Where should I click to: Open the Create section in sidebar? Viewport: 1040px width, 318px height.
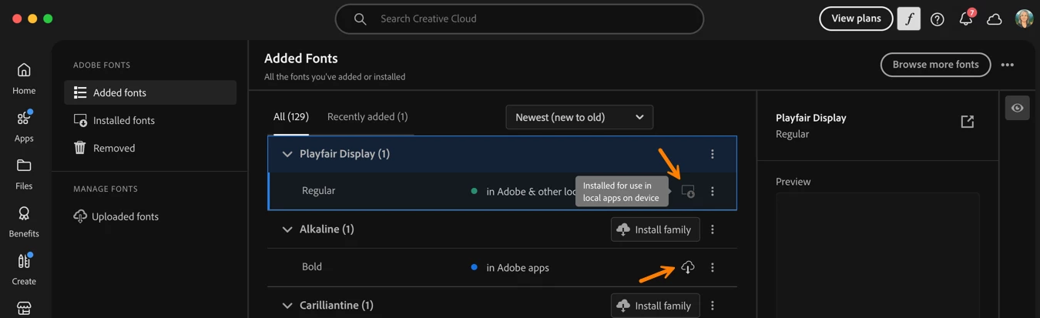pos(24,269)
